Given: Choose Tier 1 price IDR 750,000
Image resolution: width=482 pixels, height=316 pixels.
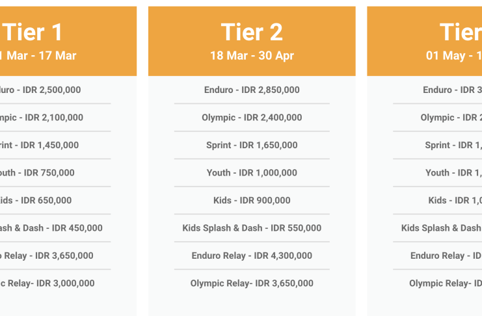Looking at the screenshot, I should [49, 173].
